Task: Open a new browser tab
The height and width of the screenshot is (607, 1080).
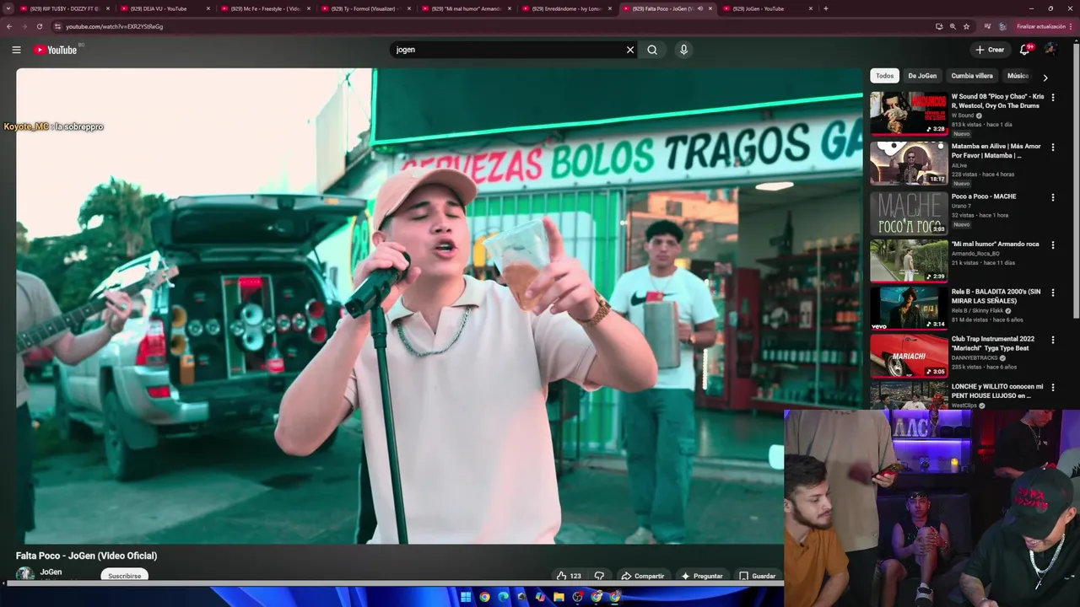Action: click(x=825, y=8)
